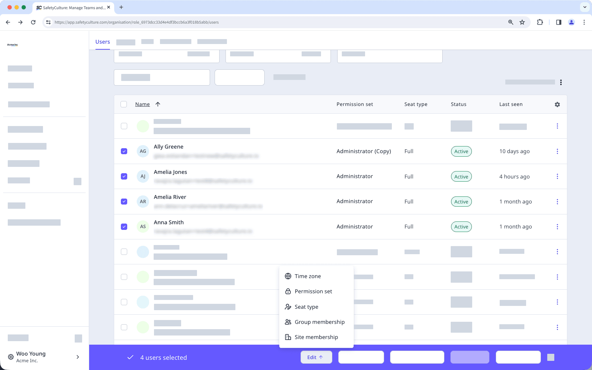Open Site membership in the Edit menu
Screen dimensions: 592x370
point(316,337)
